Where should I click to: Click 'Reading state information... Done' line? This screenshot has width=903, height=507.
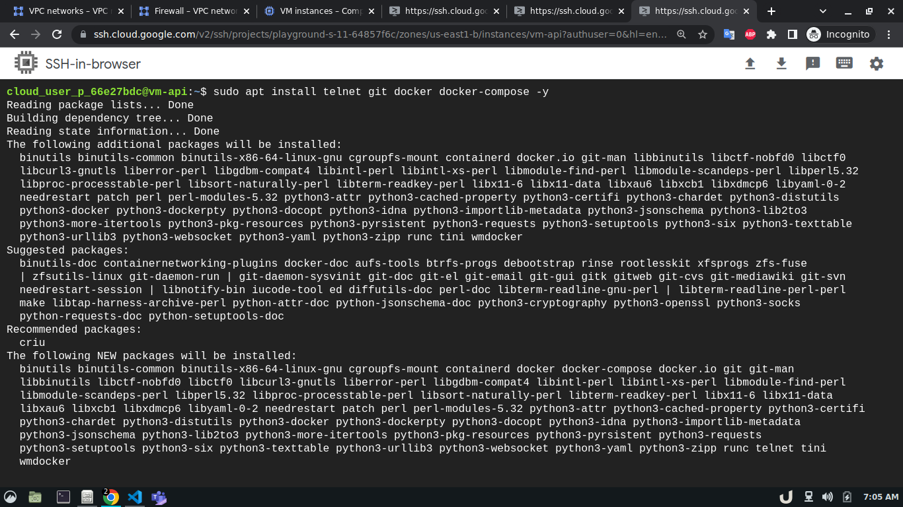(x=113, y=131)
